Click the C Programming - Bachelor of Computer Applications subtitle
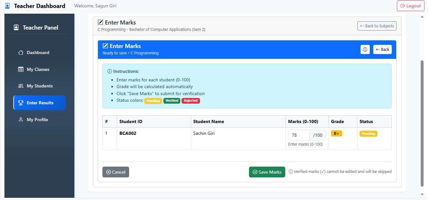428x200 pixels. point(151,30)
